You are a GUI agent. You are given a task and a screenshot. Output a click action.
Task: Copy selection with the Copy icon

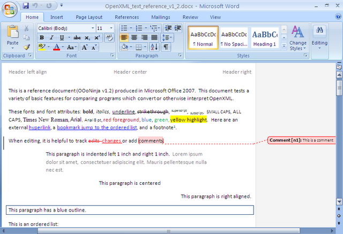26,37
